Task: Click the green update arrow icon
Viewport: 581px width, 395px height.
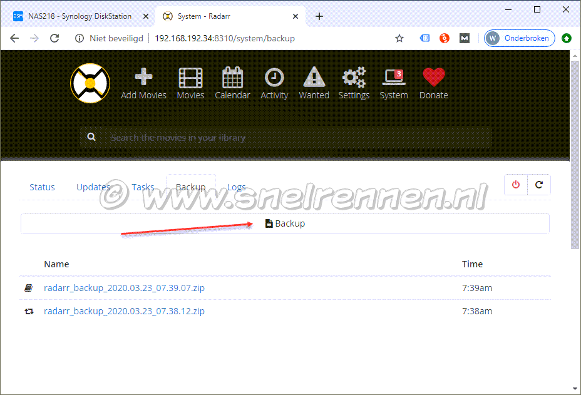Action: point(566,38)
